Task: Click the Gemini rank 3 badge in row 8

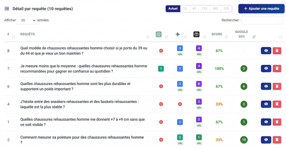Action: (x=180, y=48)
